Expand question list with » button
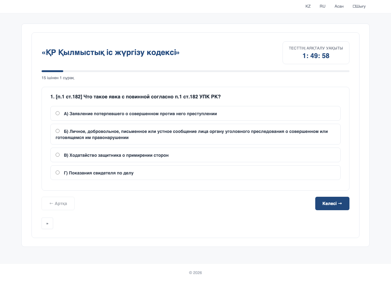 (x=47, y=223)
